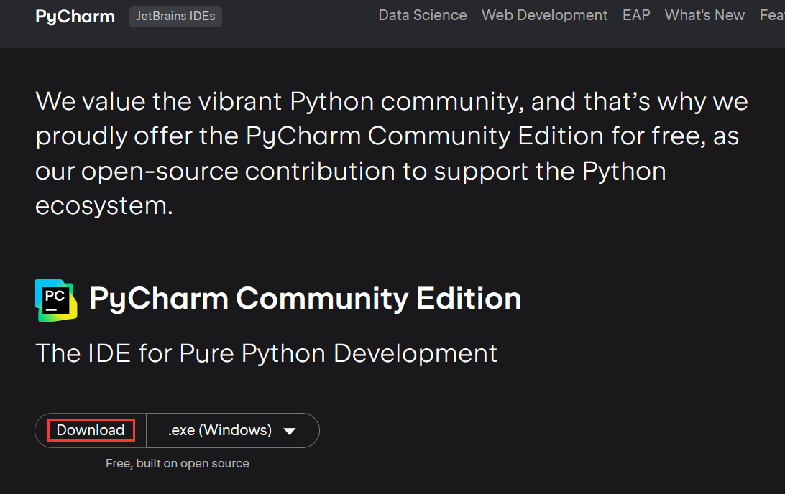785x494 pixels.
Task: Click the PyCharm brand logo in header
Action: click(x=75, y=17)
